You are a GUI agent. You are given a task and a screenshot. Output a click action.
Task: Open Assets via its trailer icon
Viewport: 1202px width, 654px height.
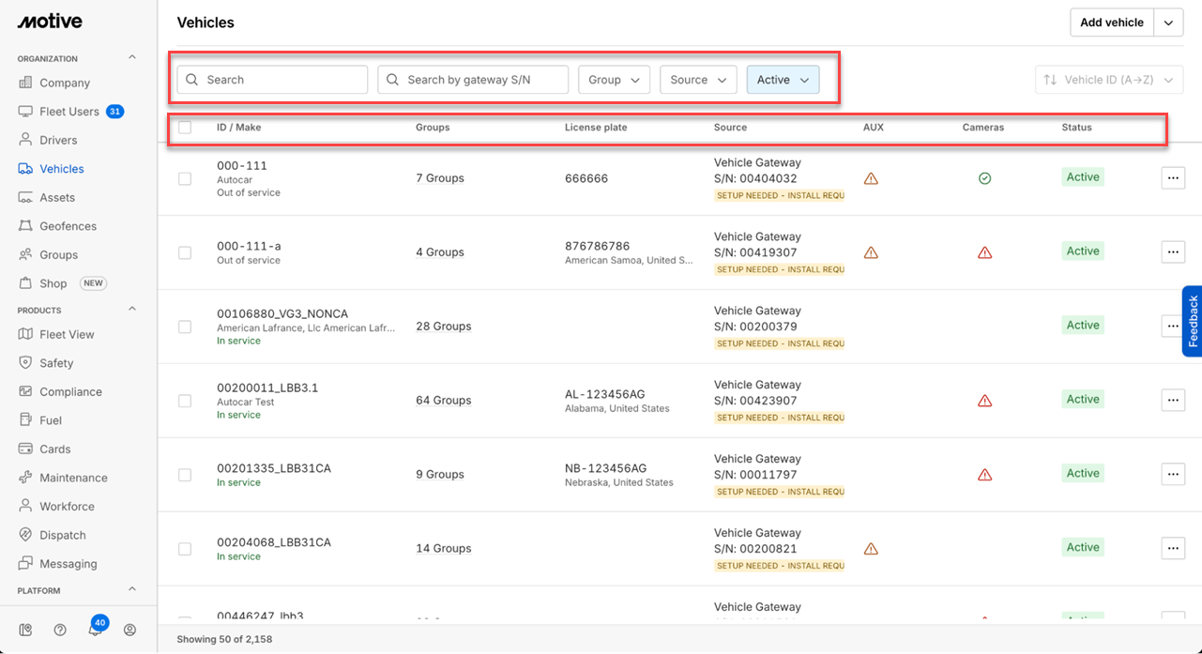pos(25,197)
